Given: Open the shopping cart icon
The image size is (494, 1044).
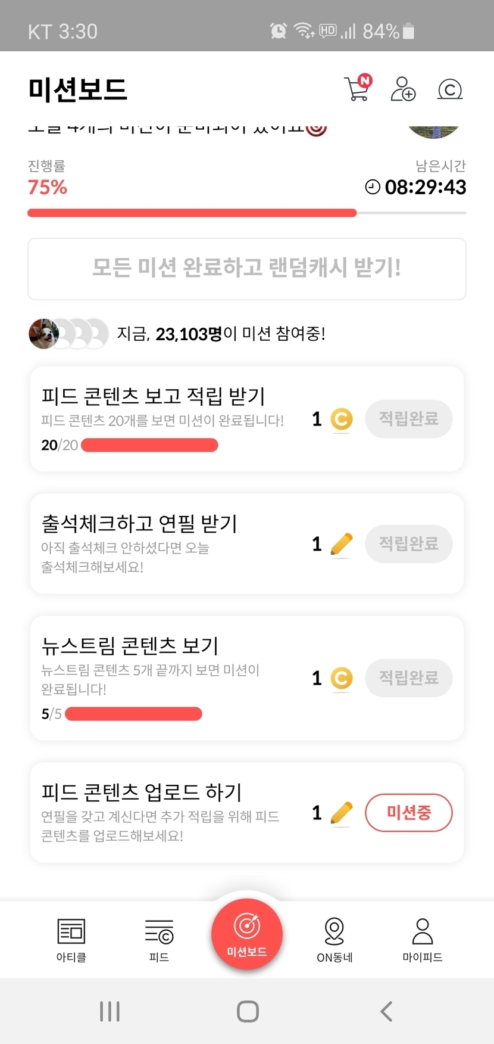Looking at the screenshot, I should coord(357,89).
